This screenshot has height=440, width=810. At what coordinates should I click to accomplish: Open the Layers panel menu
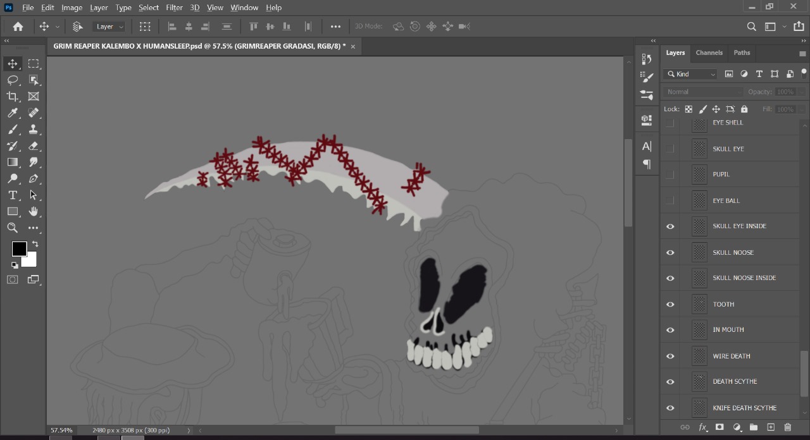[x=802, y=54]
